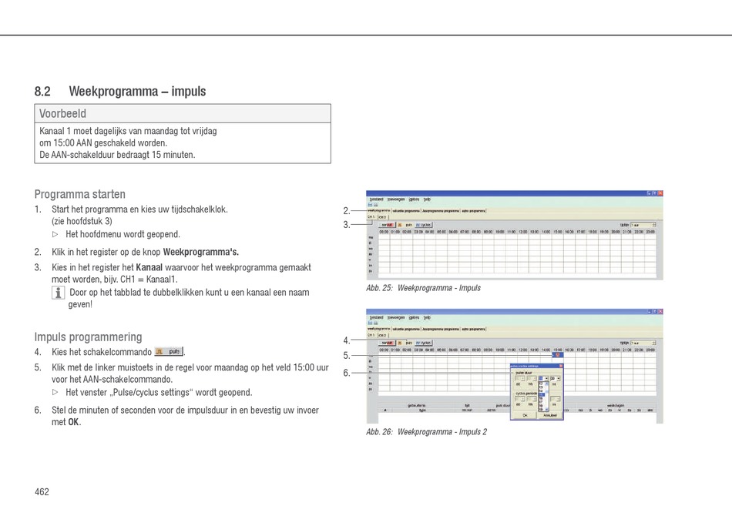Choose the puls switch command in Abb. 26
This screenshot has width=732, height=516.
pyautogui.click(x=405, y=343)
